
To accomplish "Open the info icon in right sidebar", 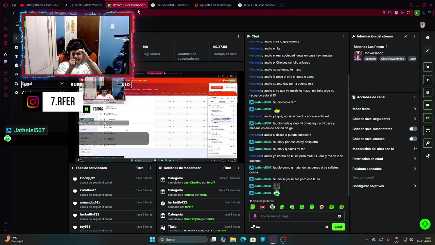I will coord(428,38).
